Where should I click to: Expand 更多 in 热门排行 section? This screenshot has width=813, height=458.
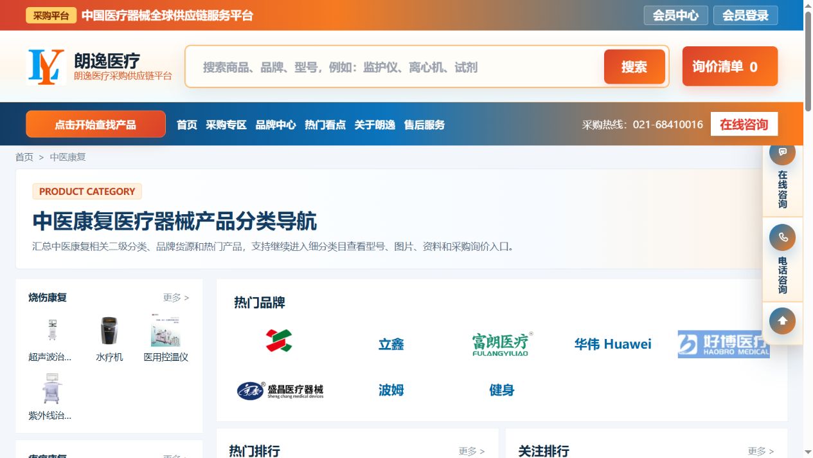point(472,452)
